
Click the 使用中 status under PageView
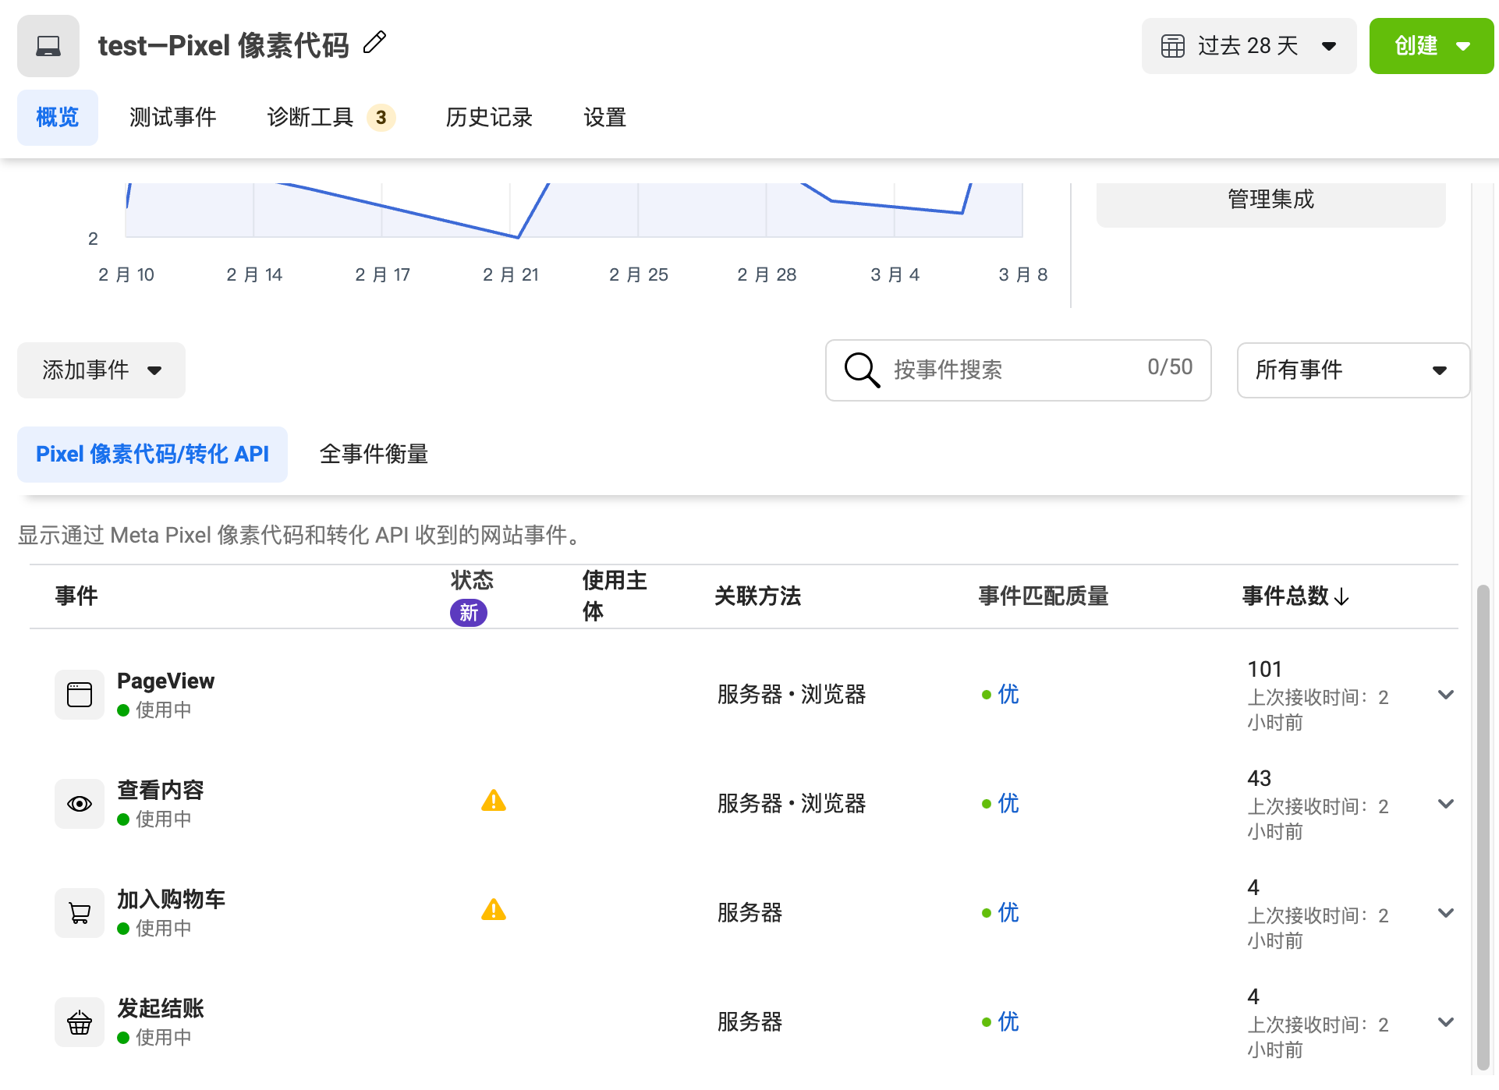[154, 710]
